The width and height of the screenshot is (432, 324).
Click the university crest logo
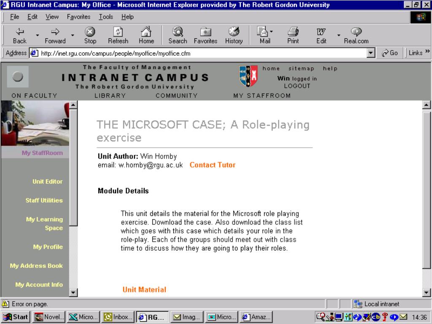tap(248, 76)
